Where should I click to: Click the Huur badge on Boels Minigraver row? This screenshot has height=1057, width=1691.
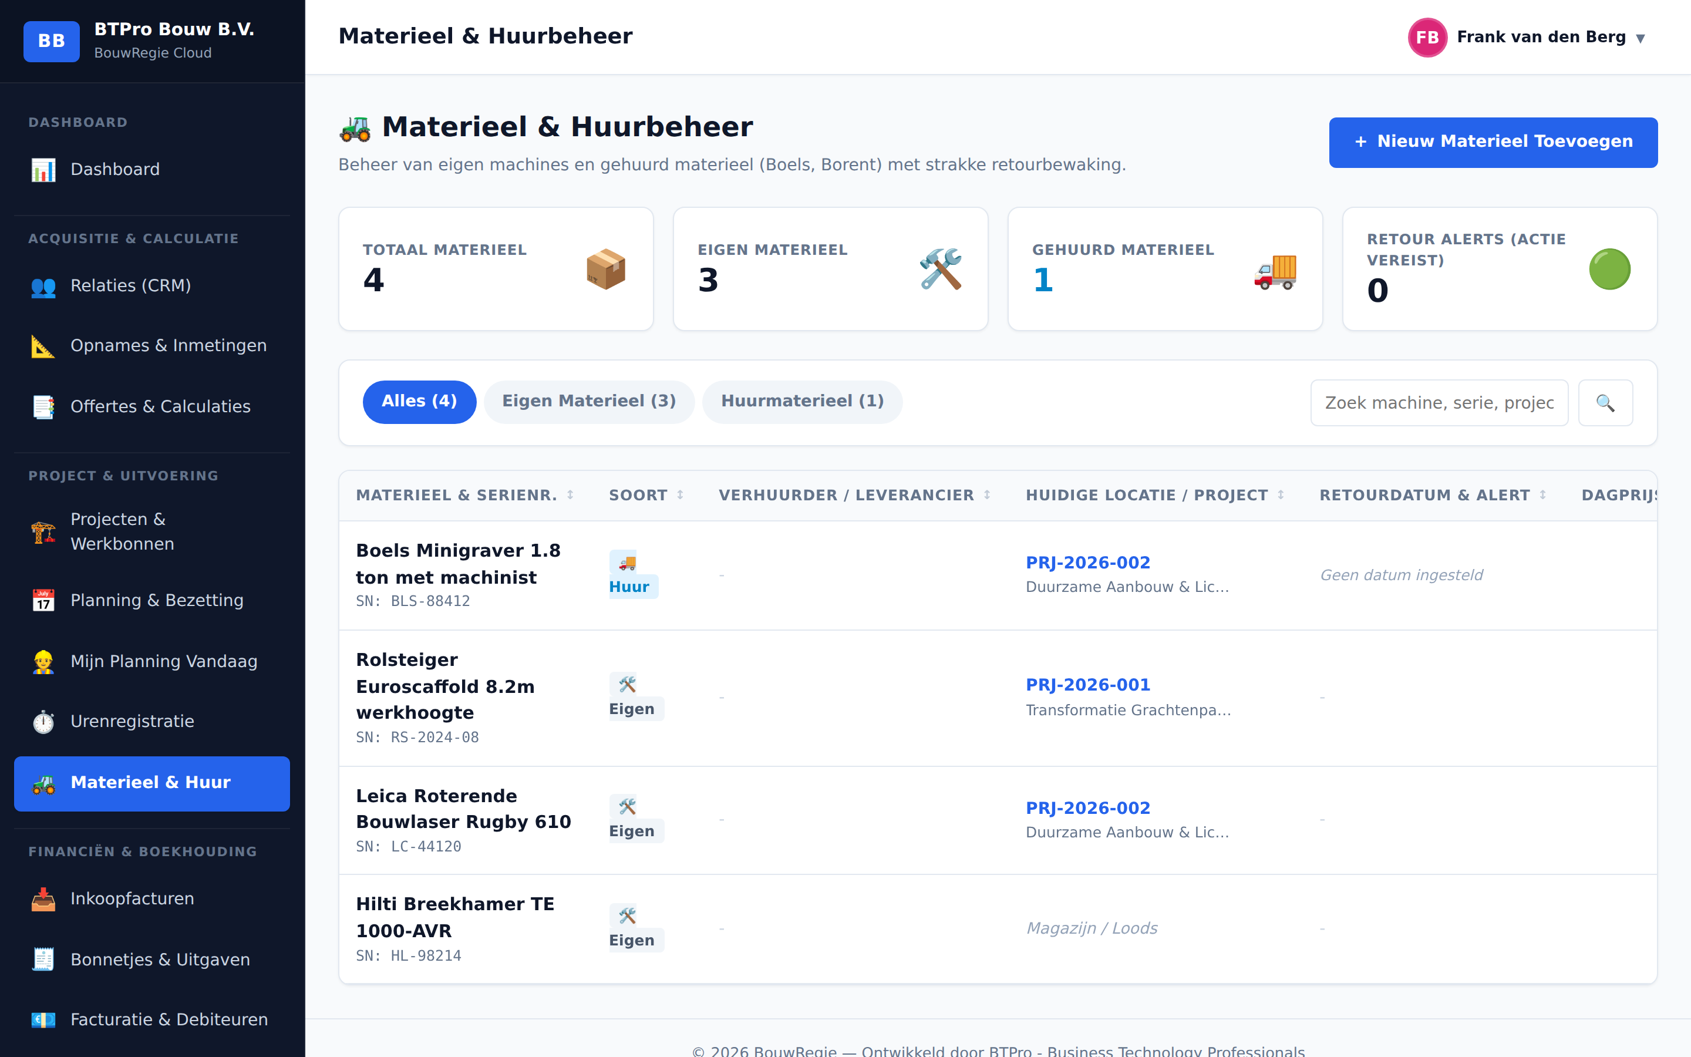(x=632, y=575)
